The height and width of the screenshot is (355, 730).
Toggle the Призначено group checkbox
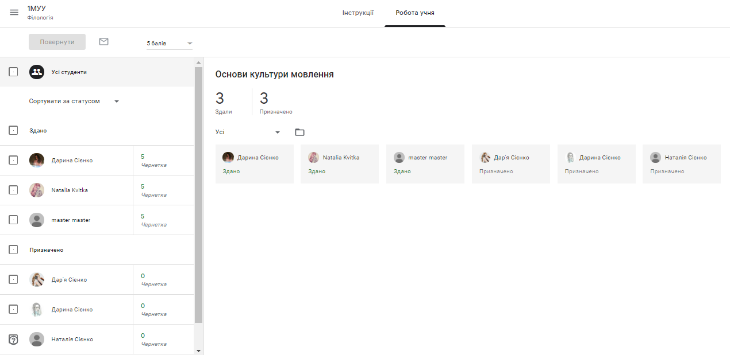(13, 250)
